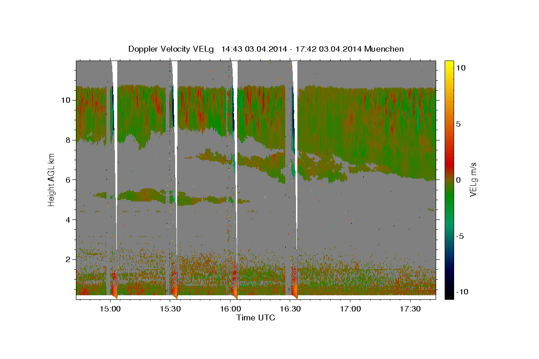Click the 15:00 time axis label
This screenshot has height=359, width=539.
(110, 309)
